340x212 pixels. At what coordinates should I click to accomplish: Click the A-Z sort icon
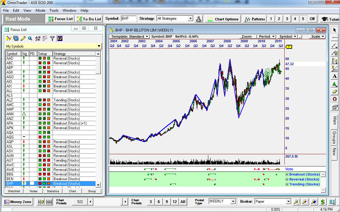coord(38,39)
